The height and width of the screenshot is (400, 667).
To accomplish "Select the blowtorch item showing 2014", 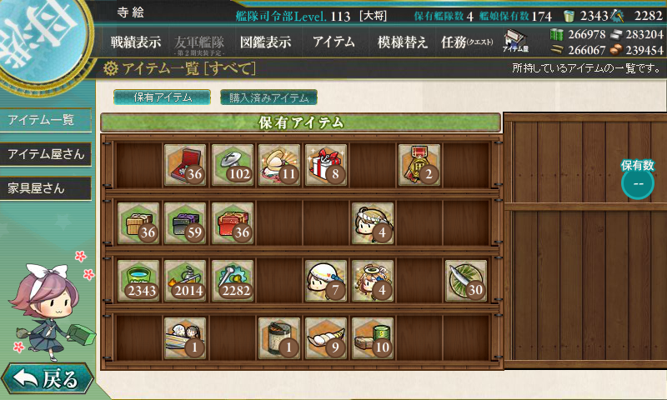I will pyautogui.click(x=185, y=281).
